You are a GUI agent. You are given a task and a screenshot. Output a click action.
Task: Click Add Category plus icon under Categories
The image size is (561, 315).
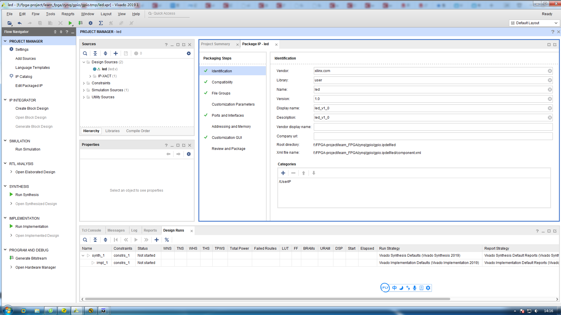pyautogui.click(x=283, y=173)
